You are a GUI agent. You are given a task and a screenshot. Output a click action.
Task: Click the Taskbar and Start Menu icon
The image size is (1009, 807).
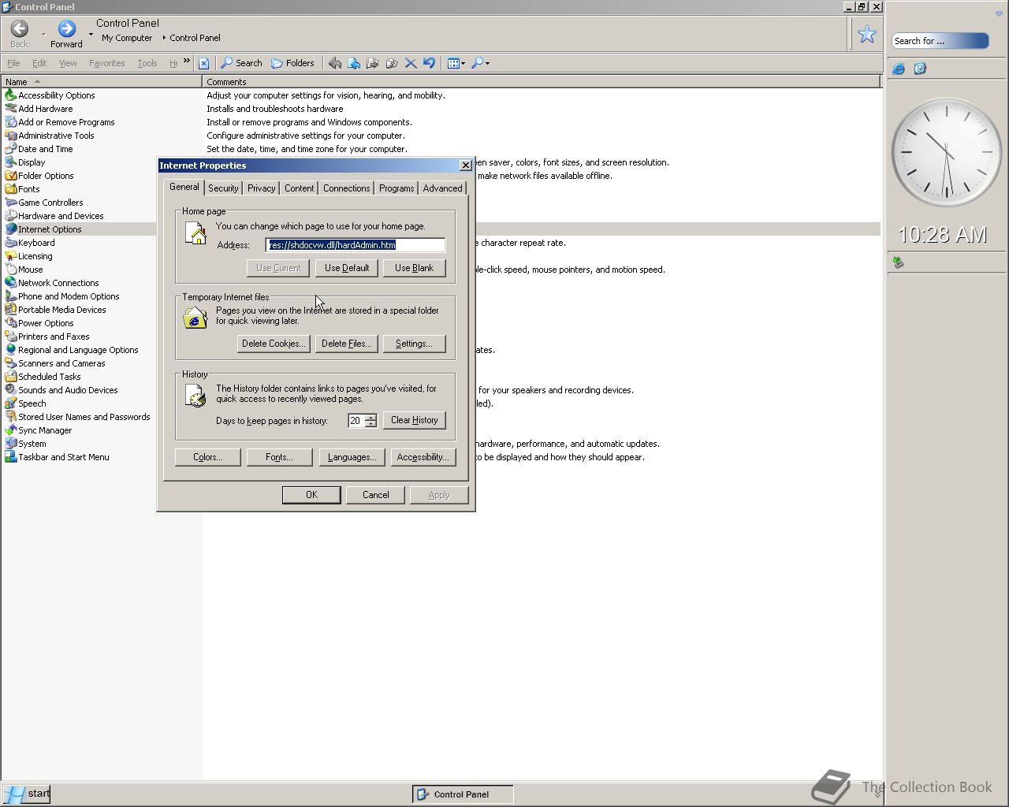pyautogui.click(x=11, y=457)
